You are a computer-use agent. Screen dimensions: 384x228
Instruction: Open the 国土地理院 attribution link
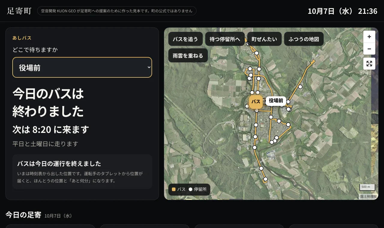(368, 196)
